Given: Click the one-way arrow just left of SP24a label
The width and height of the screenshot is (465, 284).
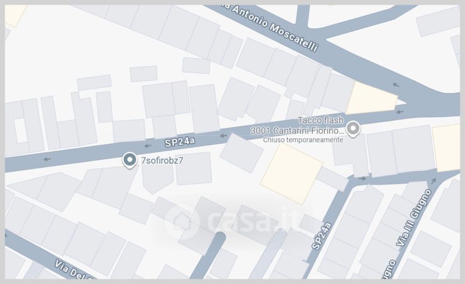Looking at the screenshot, I should pos(148,146).
